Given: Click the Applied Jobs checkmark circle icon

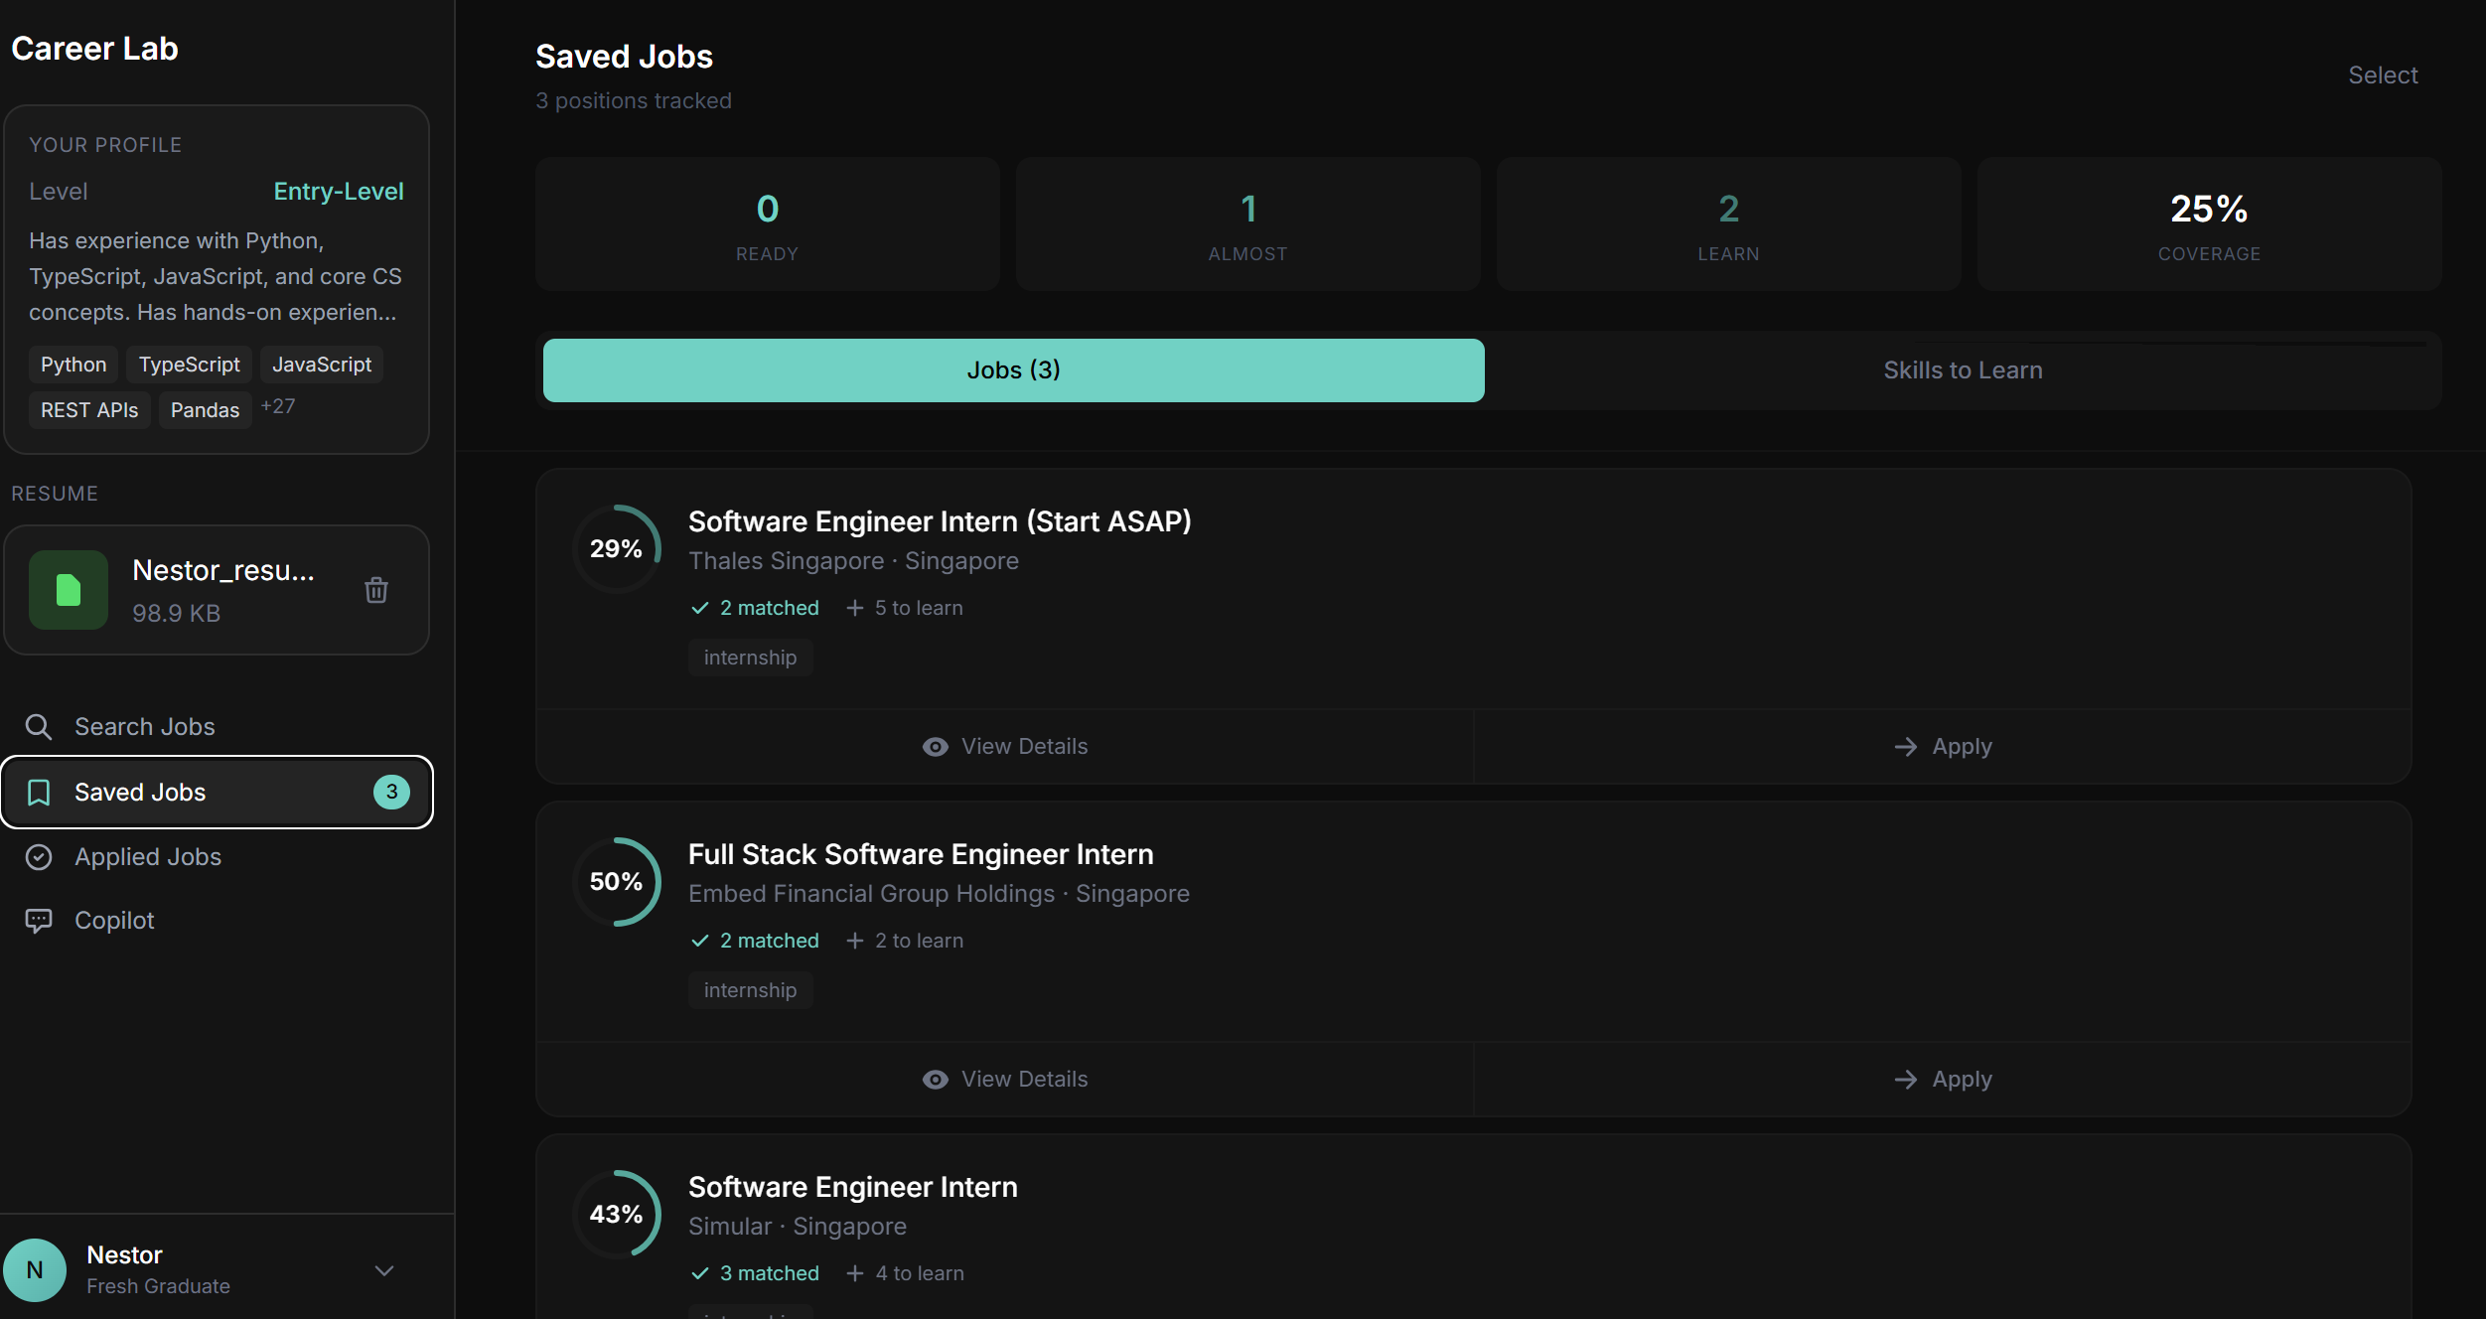Looking at the screenshot, I should pyautogui.click(x=39, y=857).
